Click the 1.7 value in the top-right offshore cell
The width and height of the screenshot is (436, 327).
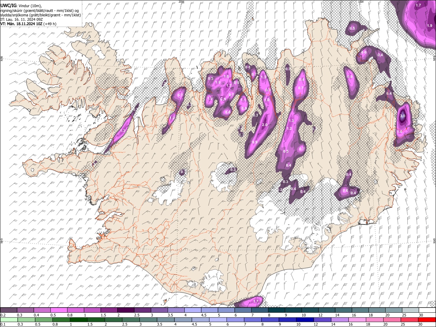(419, 5)
